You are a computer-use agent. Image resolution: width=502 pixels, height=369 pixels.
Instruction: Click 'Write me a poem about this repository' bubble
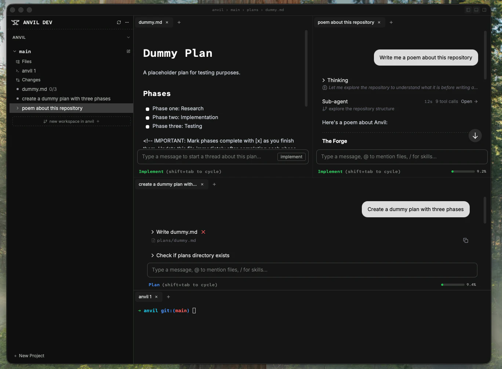coord(426,58)
